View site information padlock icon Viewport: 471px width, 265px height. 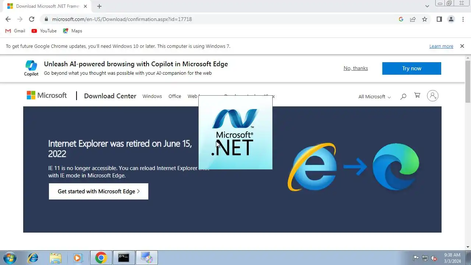point(46,19)
